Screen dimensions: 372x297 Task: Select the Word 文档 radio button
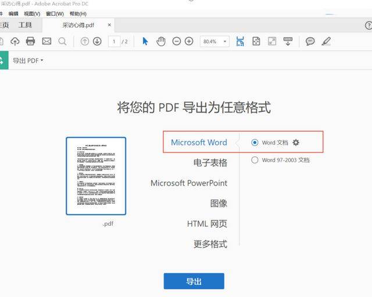pos(255,143)
